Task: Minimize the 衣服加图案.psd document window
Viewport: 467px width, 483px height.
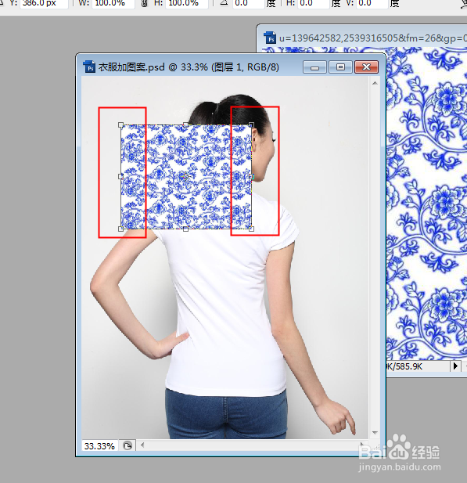Action: [x=314, y=67]
